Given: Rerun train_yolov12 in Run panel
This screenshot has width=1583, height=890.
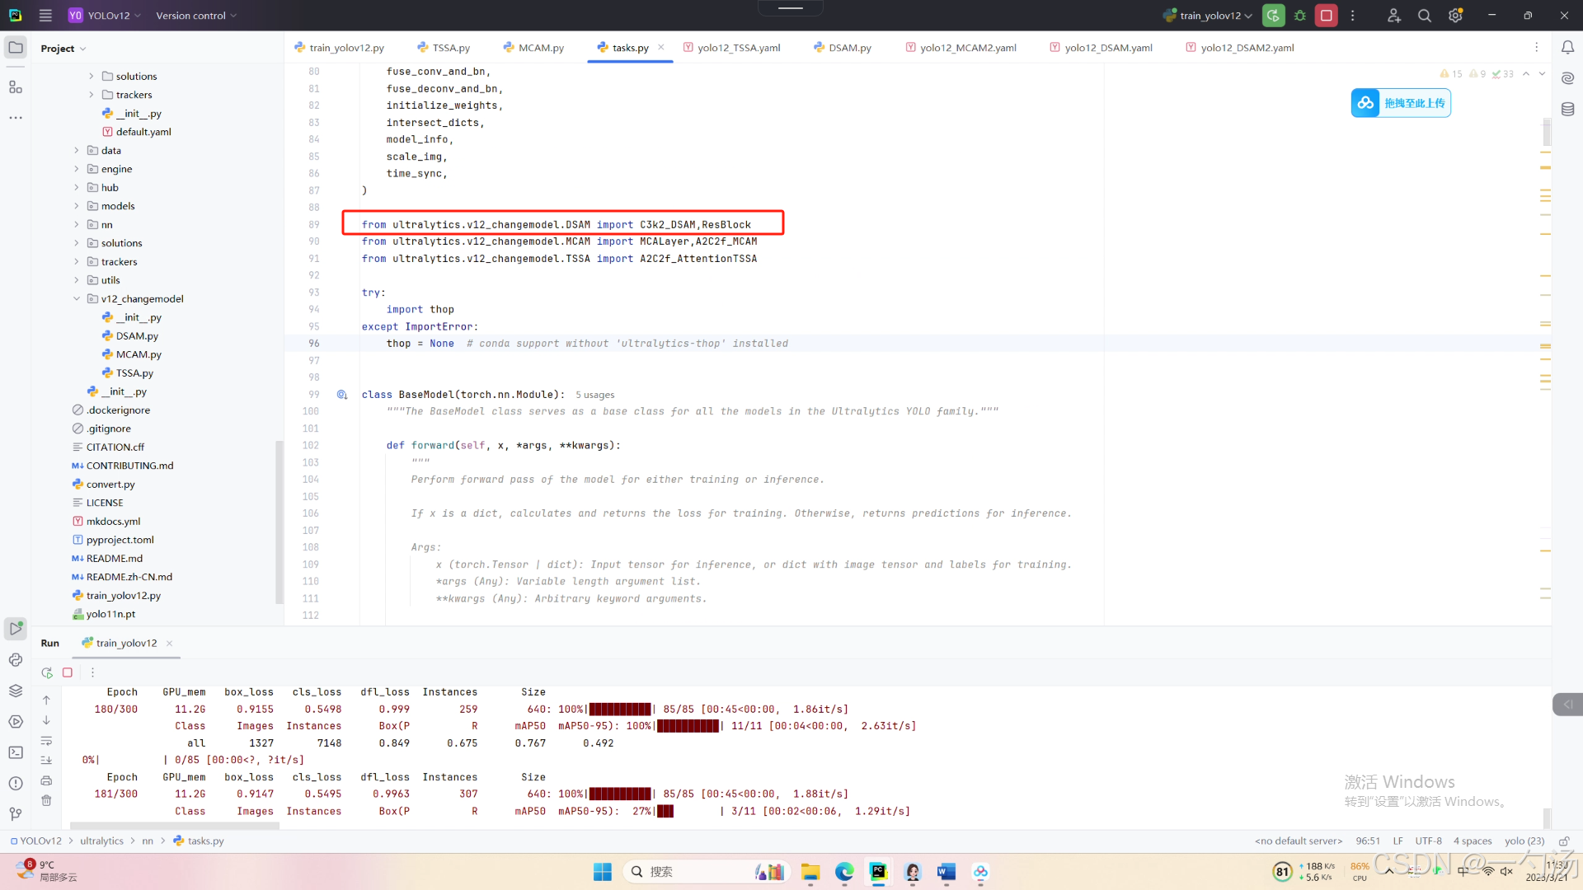Looking at the screenshot, I should (x=47, y=672).
